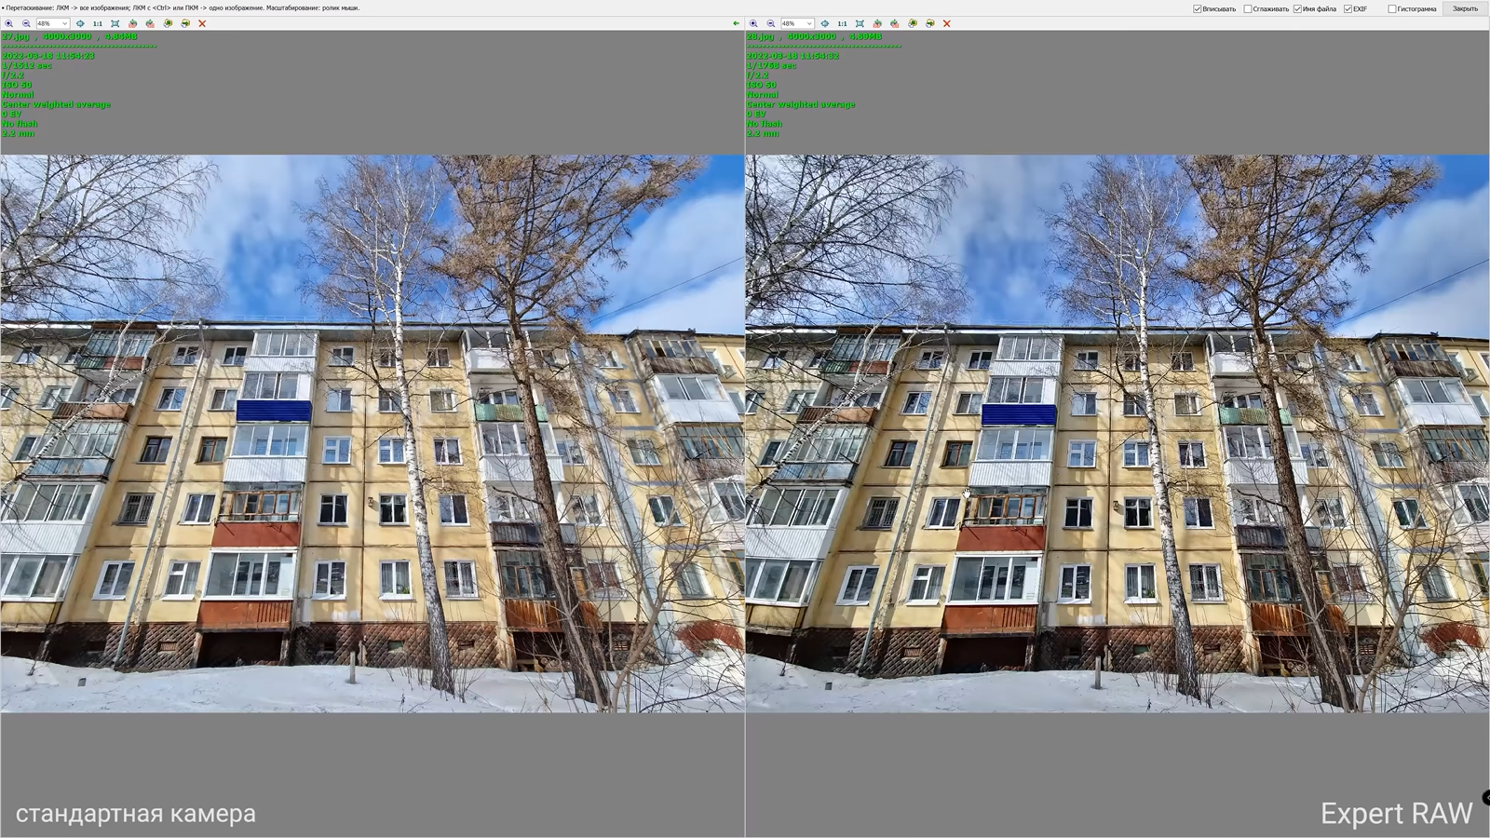
Task: Remove left image with red X icon
Action: click(202, 23)
